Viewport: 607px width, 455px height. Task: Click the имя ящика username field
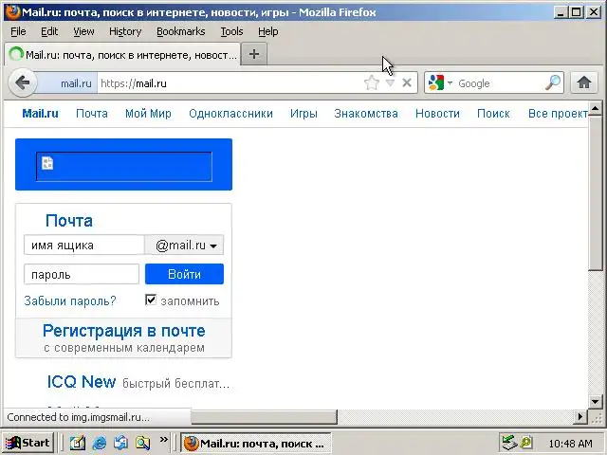coord(84,245)
